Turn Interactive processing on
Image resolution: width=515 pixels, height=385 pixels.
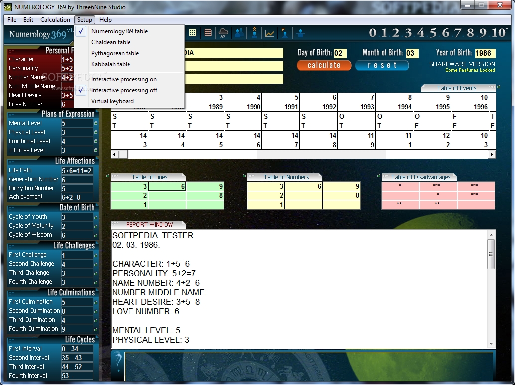pyautogui.click(x=129, y=79)
